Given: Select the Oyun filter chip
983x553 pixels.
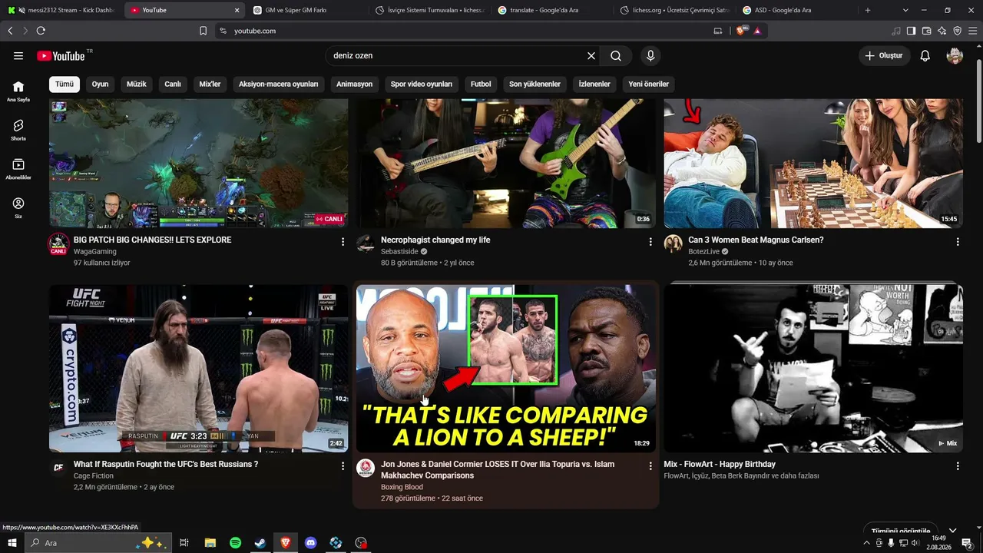Looking at the screenshot, I should (101, 84).
